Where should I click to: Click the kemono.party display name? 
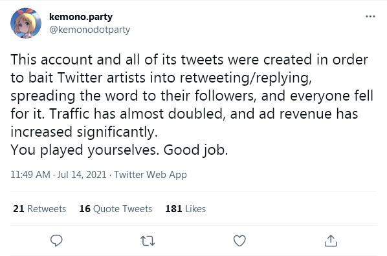81,17
